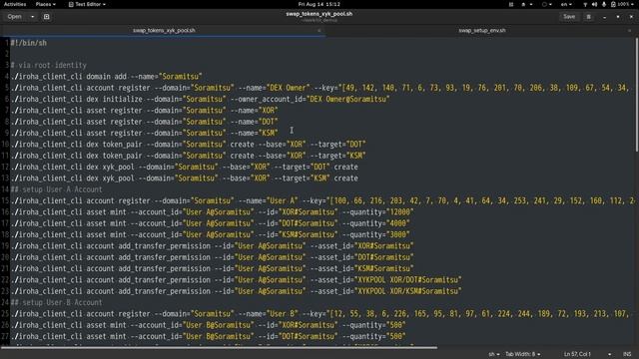
Task: Open the Tab Width: 8 dropdown
Action: [x=523, y=354]
